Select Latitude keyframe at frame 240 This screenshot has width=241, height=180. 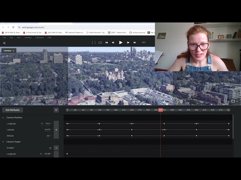(132, 130)
